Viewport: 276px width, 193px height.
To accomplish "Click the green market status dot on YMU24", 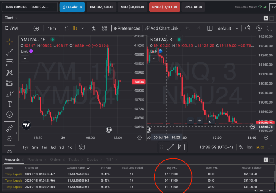I will 53,40.
